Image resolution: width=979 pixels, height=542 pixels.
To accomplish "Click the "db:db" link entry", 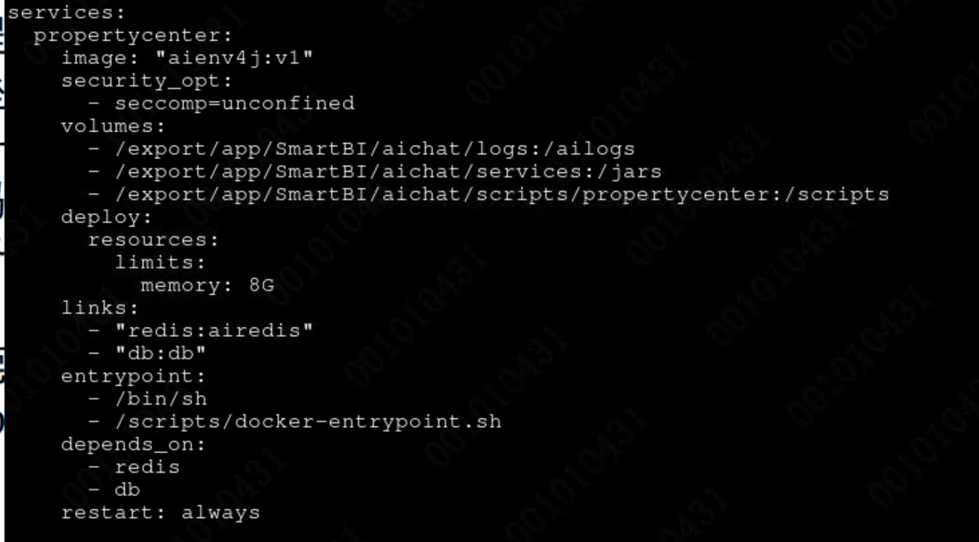I will [161, 354].
